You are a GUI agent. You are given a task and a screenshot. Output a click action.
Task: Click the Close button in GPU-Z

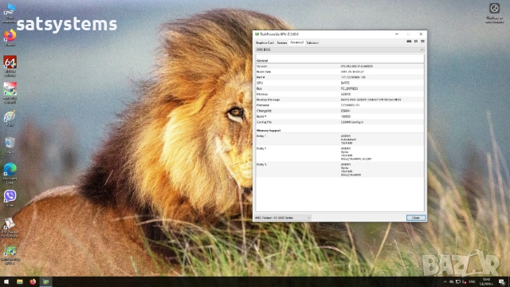416,218
